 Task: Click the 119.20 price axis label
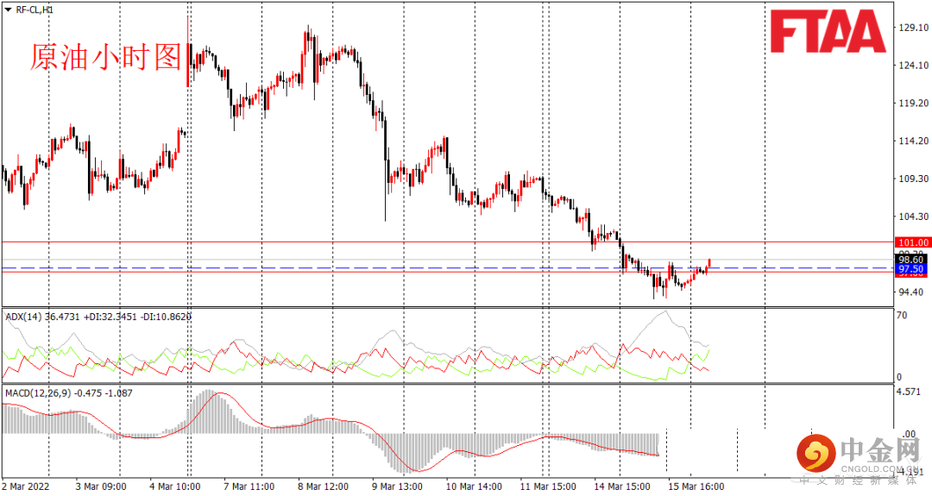pyautogui.click(x=914, y=103)
